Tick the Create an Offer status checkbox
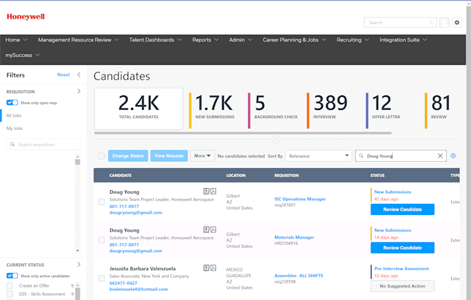Viewport: 471px width, 300px height. (x=10, y=285)
